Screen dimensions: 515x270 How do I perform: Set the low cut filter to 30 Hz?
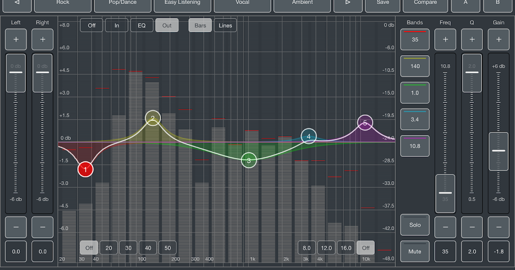(x=128, y=248)
